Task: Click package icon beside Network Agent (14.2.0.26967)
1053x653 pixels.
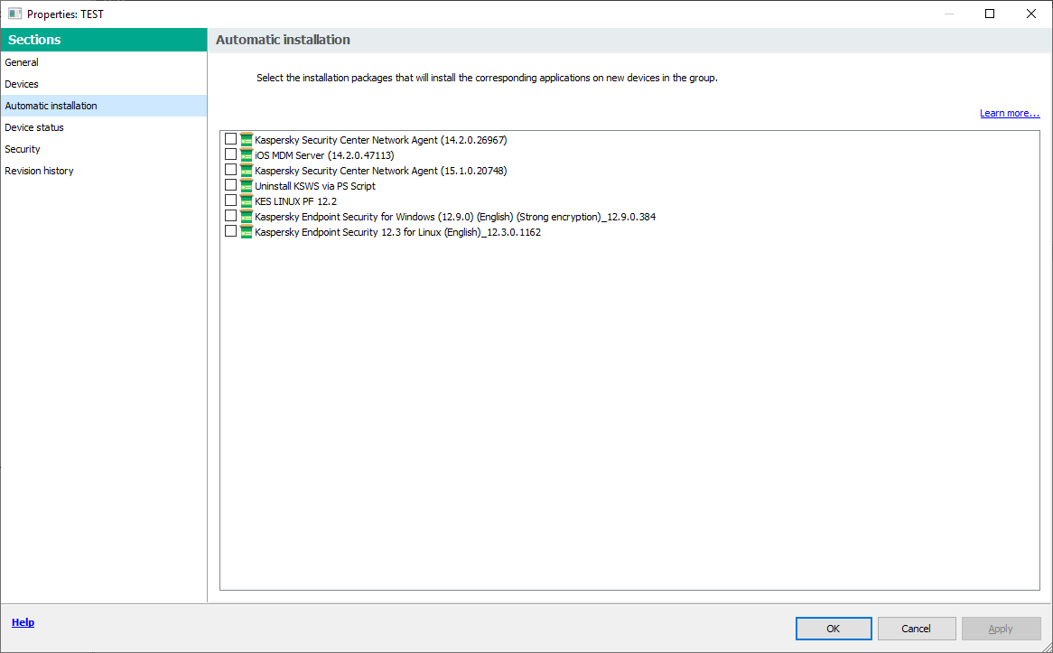Action: point(246,140)
